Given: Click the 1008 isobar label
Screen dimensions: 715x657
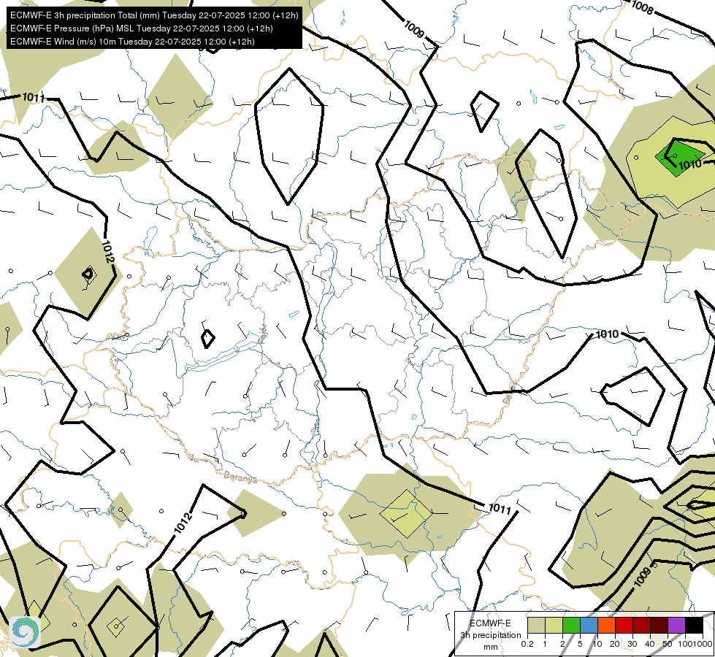Looking at the screenshot, I should pyautogui.click(x=642, y=8).
